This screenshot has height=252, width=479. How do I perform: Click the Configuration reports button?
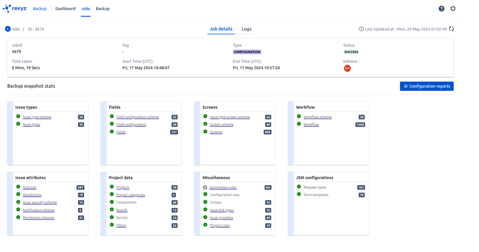(x=426, y=86)
